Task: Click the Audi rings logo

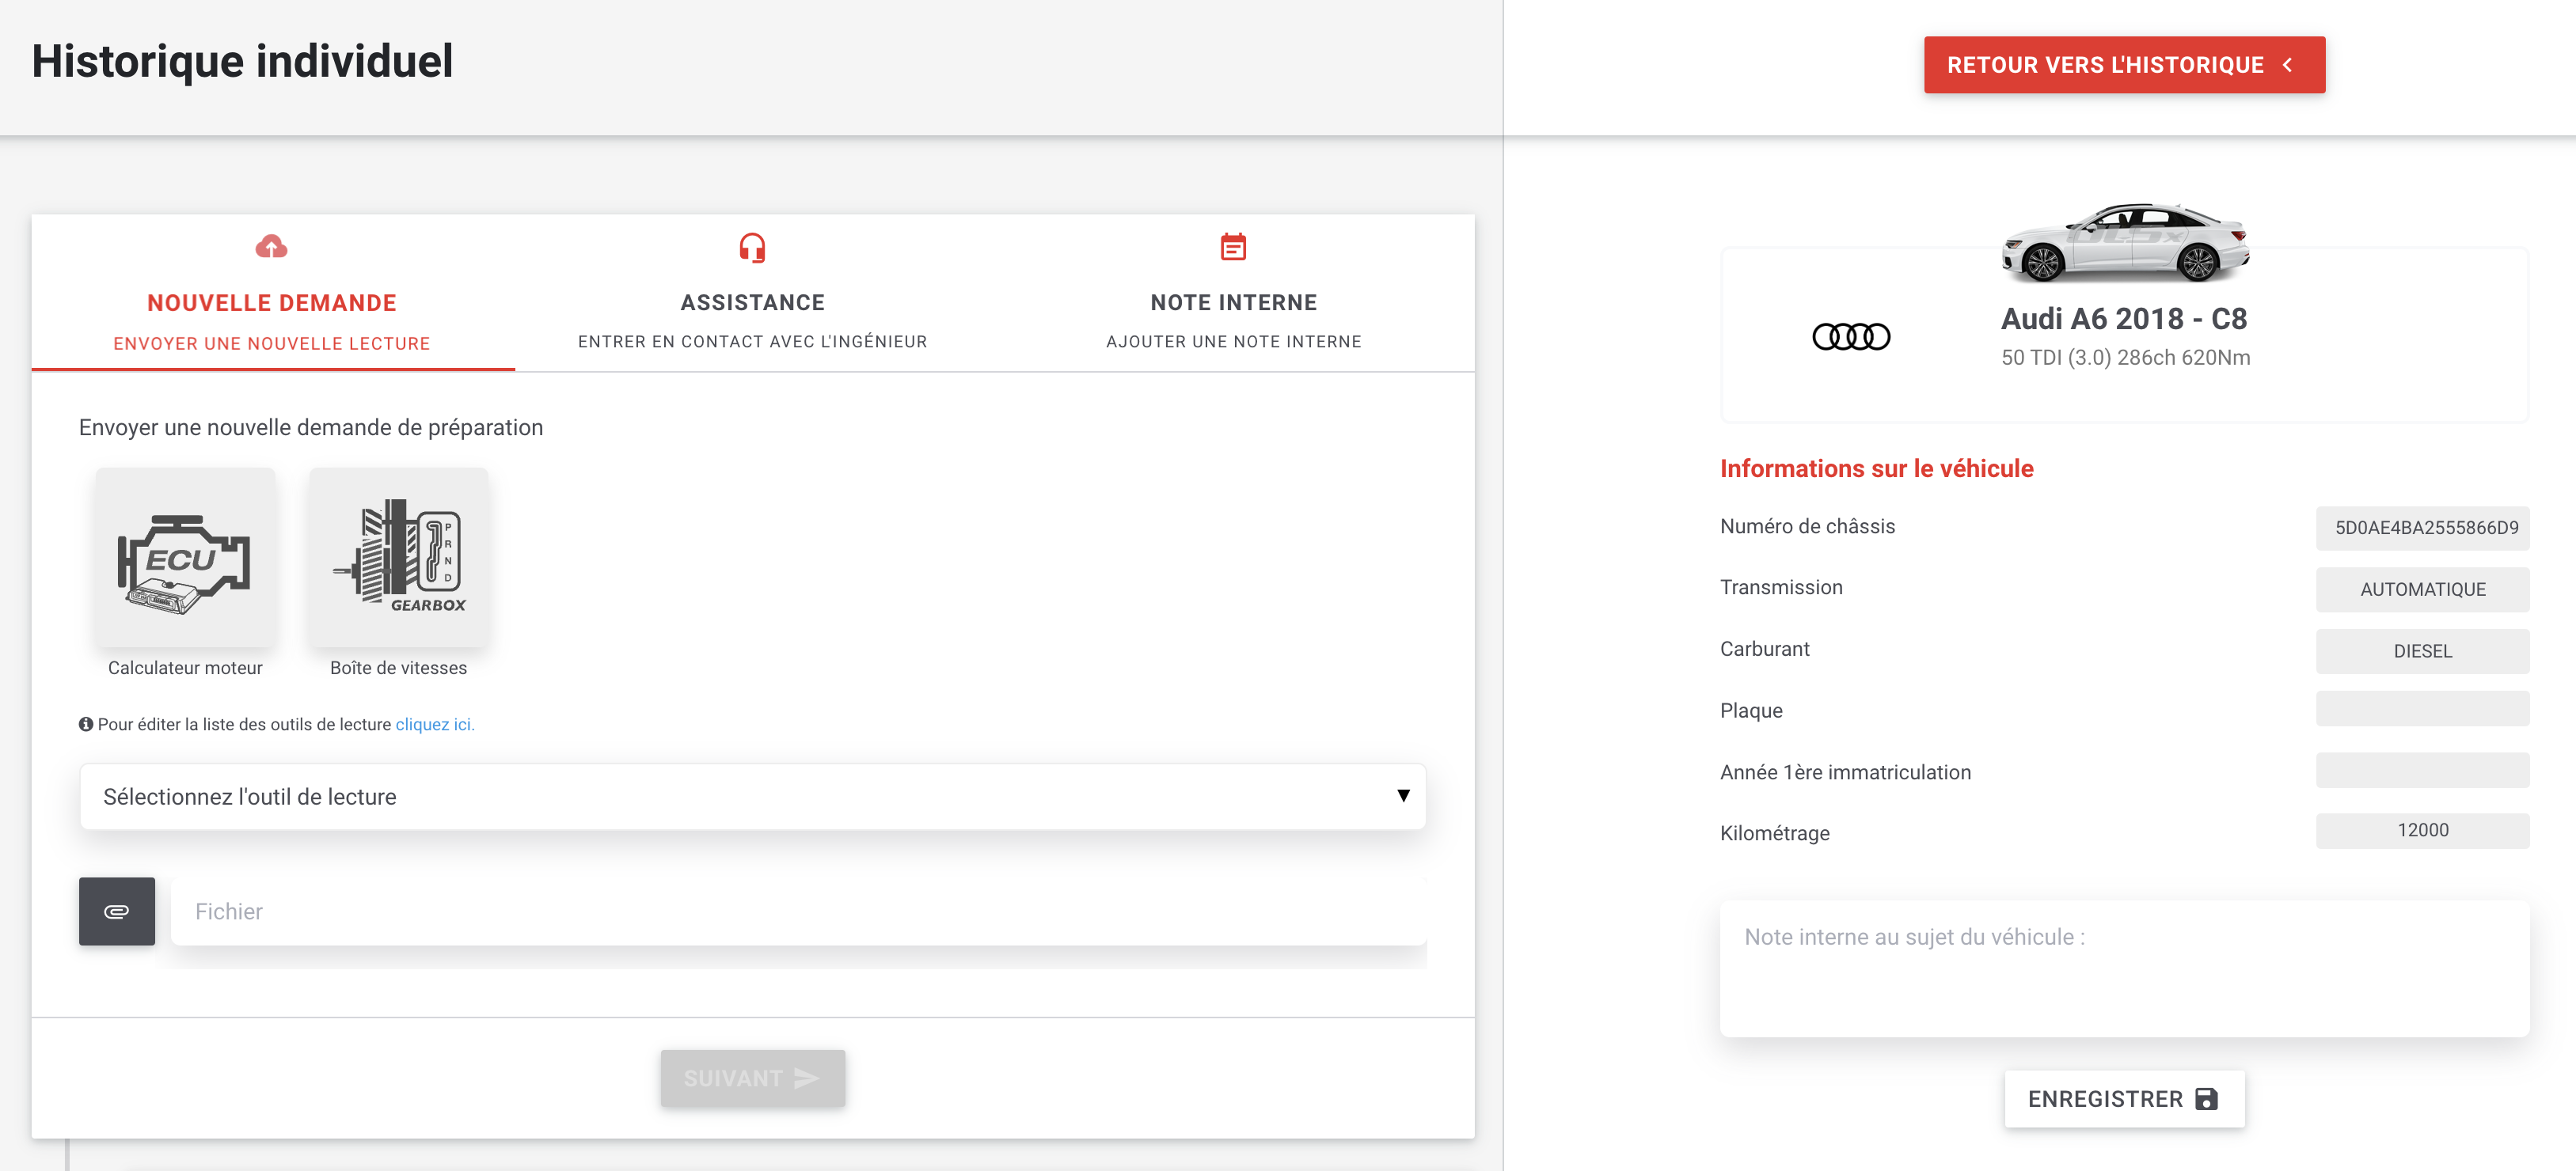Action: click(1851, 337)
